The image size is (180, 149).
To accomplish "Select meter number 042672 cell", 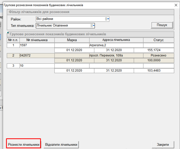I will pyautogui.click(x=37, y=55).
